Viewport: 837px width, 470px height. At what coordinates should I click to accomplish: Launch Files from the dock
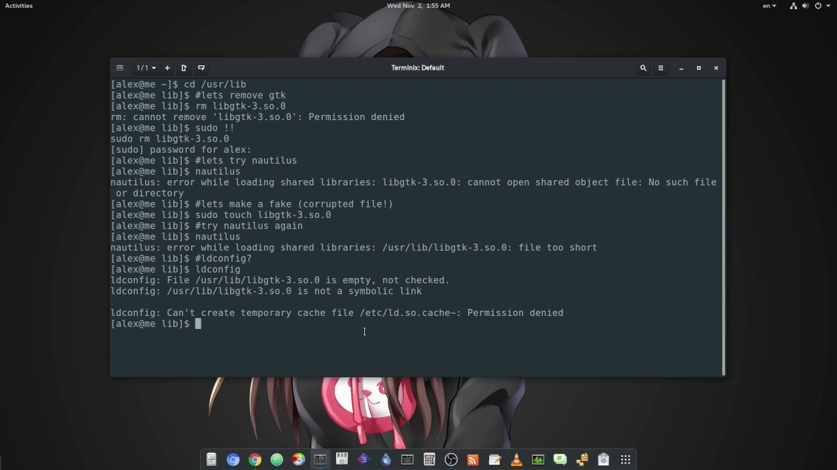[x=211, y=460]
